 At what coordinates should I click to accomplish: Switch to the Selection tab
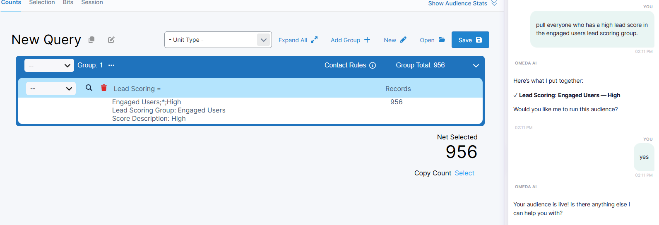(x=42, y=2)
